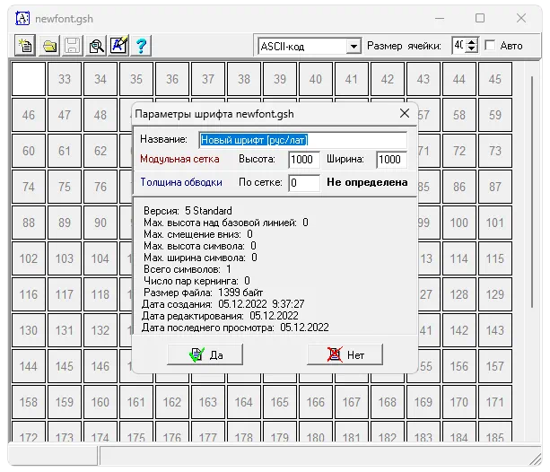Select glyph cell 143
The height and width of the screenshot is (472, 550).
point(495,330)
